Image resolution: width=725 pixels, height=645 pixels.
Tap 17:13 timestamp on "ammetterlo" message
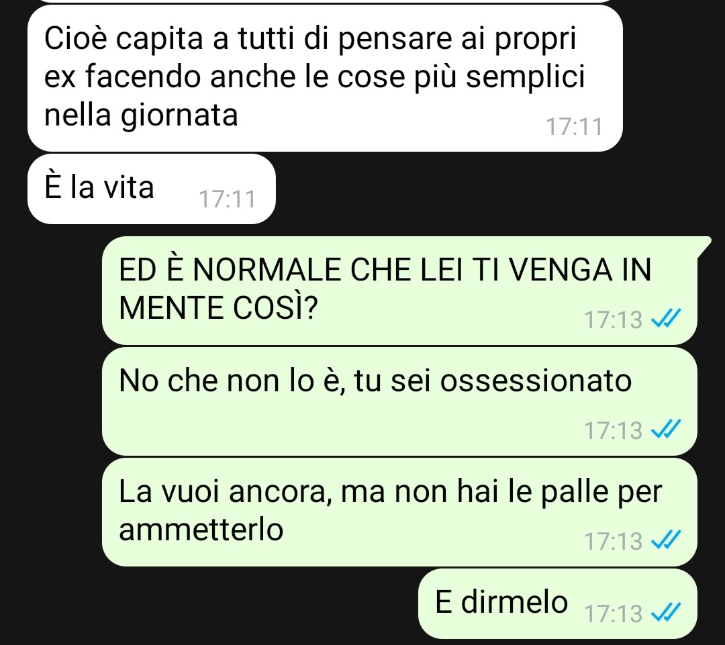point(614,540)
